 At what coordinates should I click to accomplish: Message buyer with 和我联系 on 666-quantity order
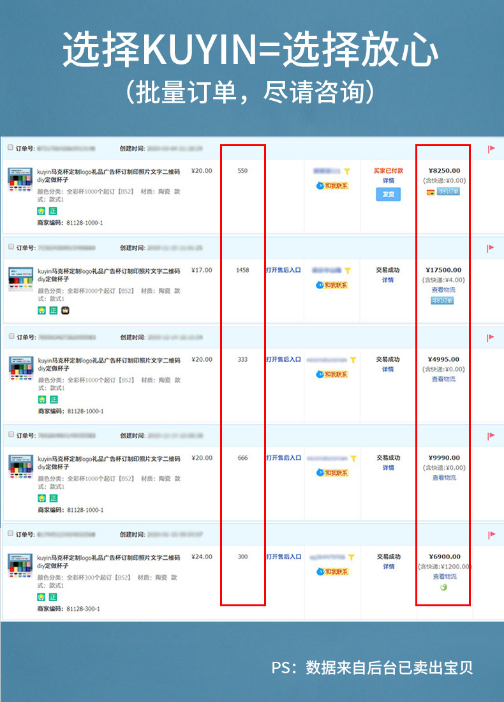(x=332, y=473)
